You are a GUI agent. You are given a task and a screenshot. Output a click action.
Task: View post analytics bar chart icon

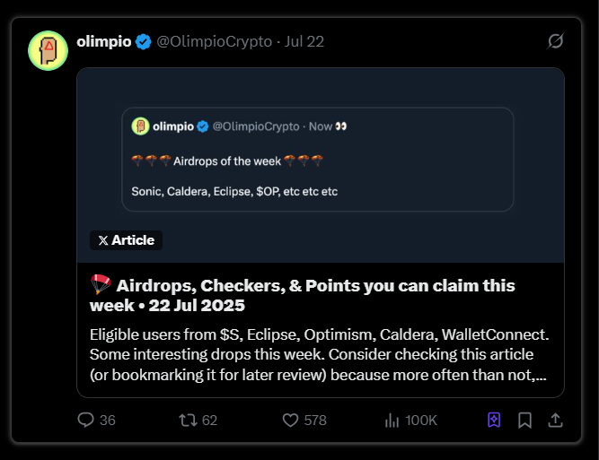[x=392, y=420]
